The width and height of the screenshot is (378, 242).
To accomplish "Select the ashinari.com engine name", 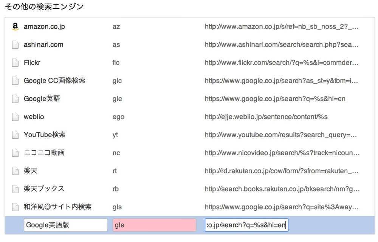I will [x=43, y=45].
